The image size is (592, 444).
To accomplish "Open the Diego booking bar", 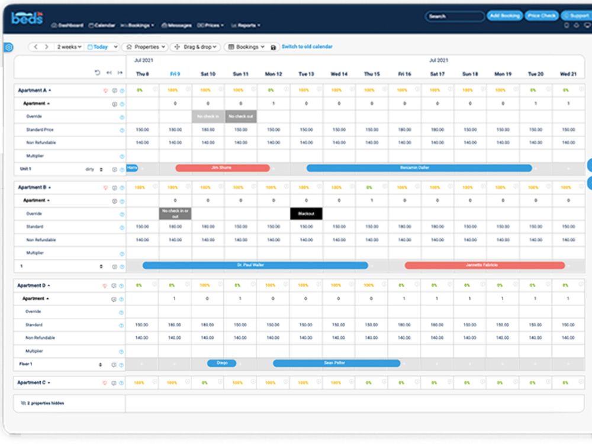I will (x=221, y=363).
